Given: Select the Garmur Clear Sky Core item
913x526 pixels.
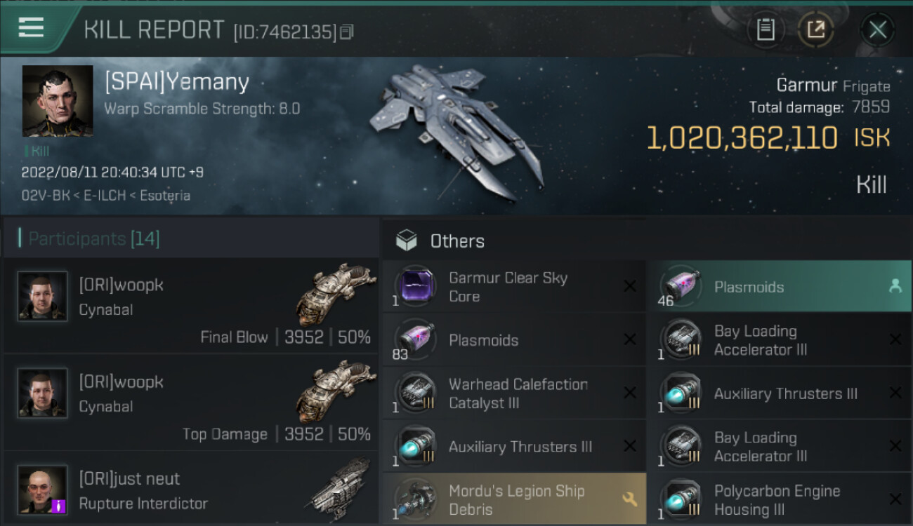Looking at the screenshot, I should coord(513,287).
